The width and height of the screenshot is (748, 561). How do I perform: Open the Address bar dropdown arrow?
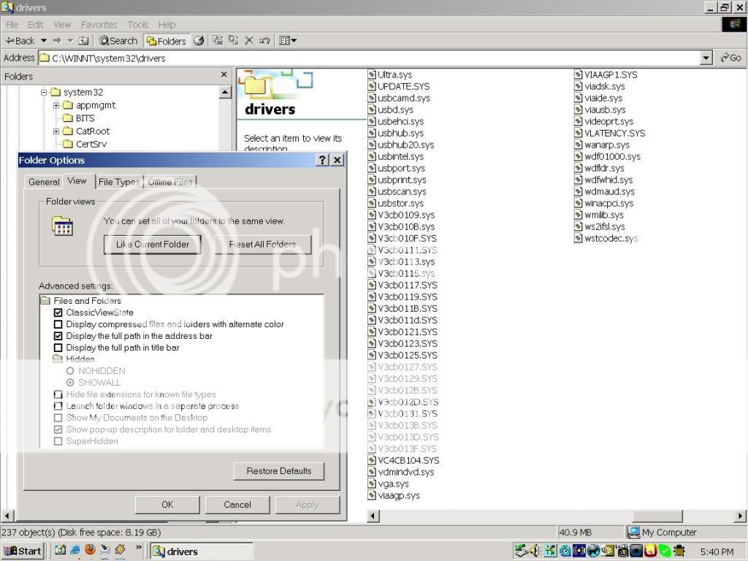tap(706, 58)
